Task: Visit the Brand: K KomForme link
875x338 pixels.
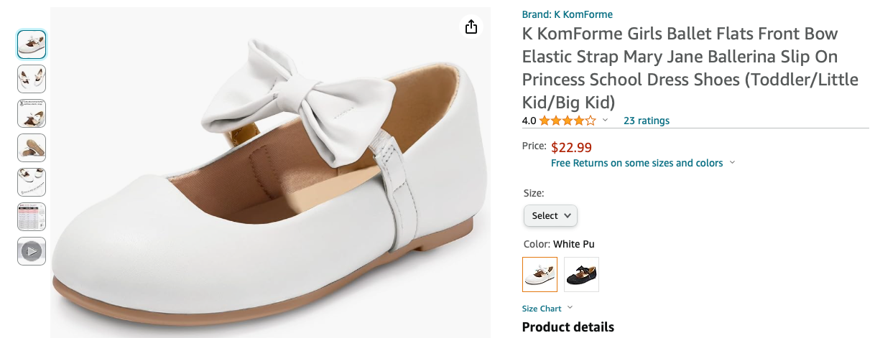Action: tap(567, 14)
